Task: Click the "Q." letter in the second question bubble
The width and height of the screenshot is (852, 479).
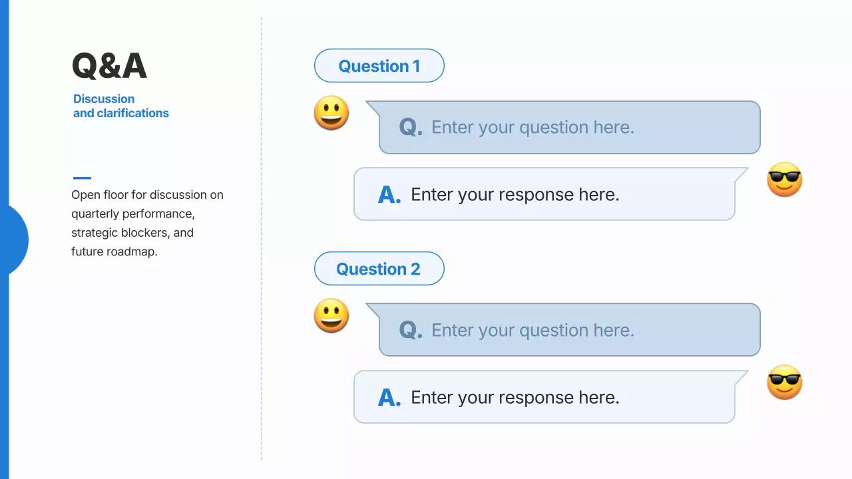Action: pyautogui.click(x=411, y=330)
